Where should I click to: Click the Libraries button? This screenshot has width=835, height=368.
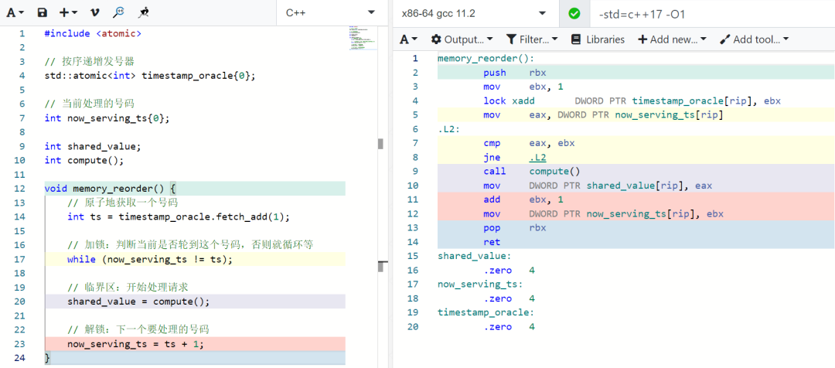pos(597,39)
